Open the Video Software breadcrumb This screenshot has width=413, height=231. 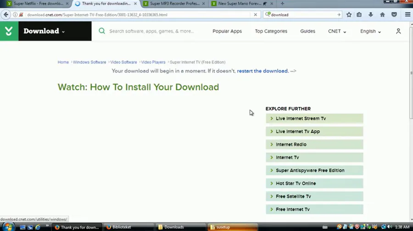(123, 62)
